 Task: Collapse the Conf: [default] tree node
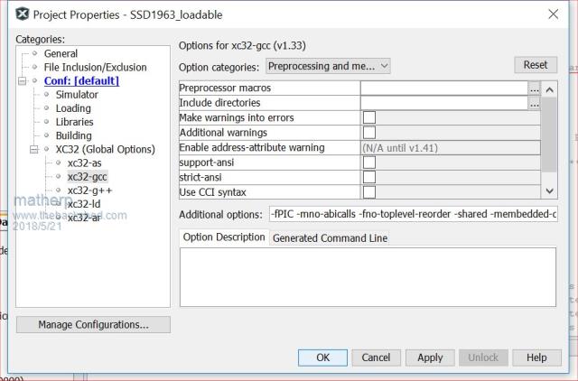click(22, 80)
